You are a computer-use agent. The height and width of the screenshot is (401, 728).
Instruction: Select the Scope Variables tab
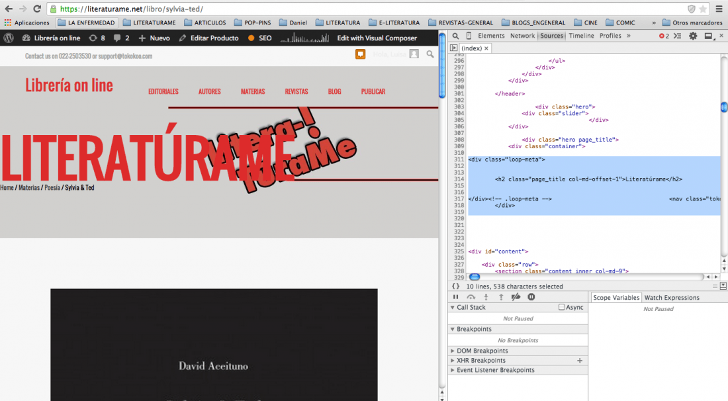pyautogui.click(x=616, y=298)
